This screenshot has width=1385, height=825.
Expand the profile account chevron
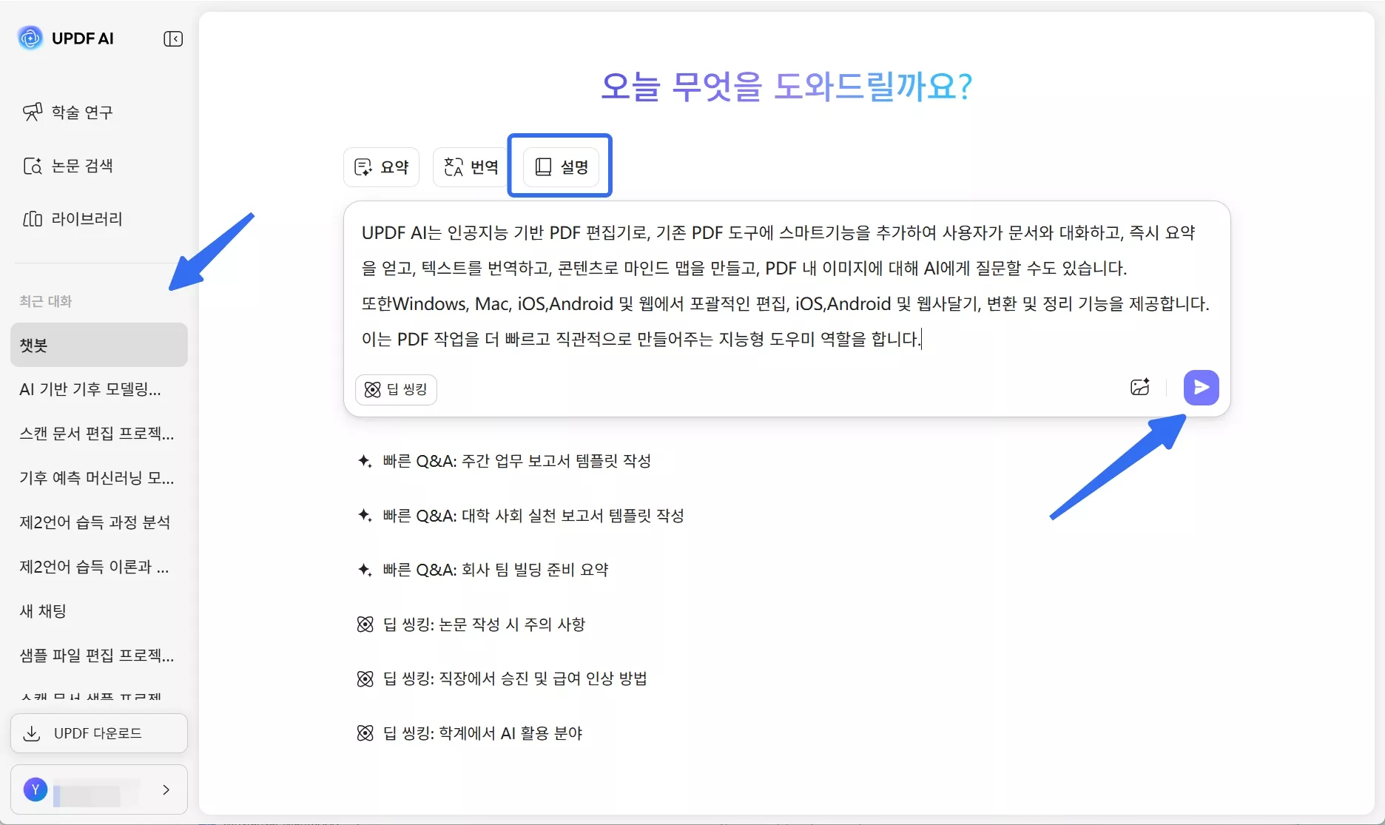tap(166, 790)
